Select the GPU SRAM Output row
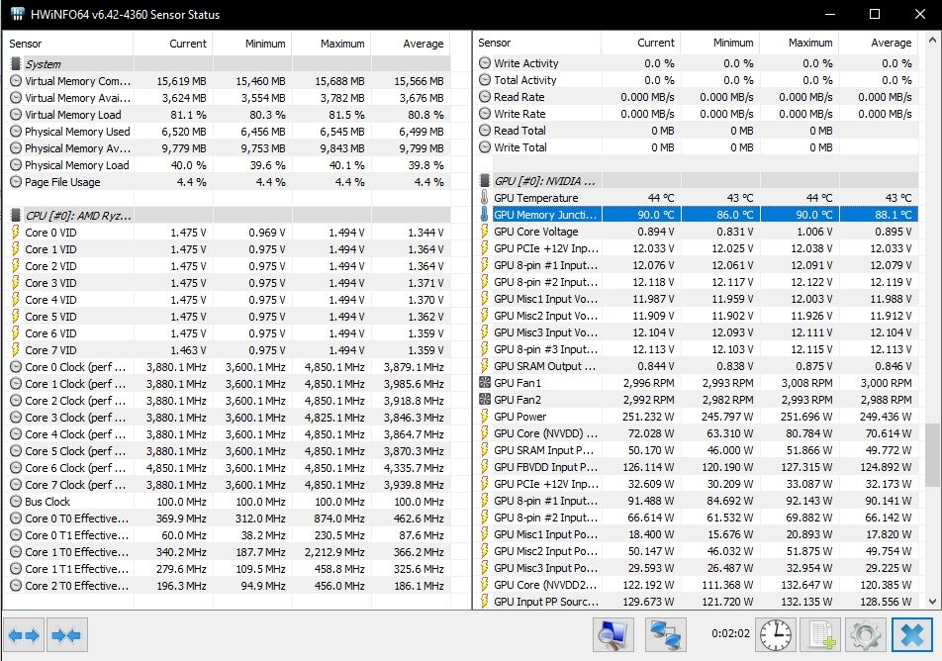The width and height of the screenshot is (942, 661). point(699,366)
